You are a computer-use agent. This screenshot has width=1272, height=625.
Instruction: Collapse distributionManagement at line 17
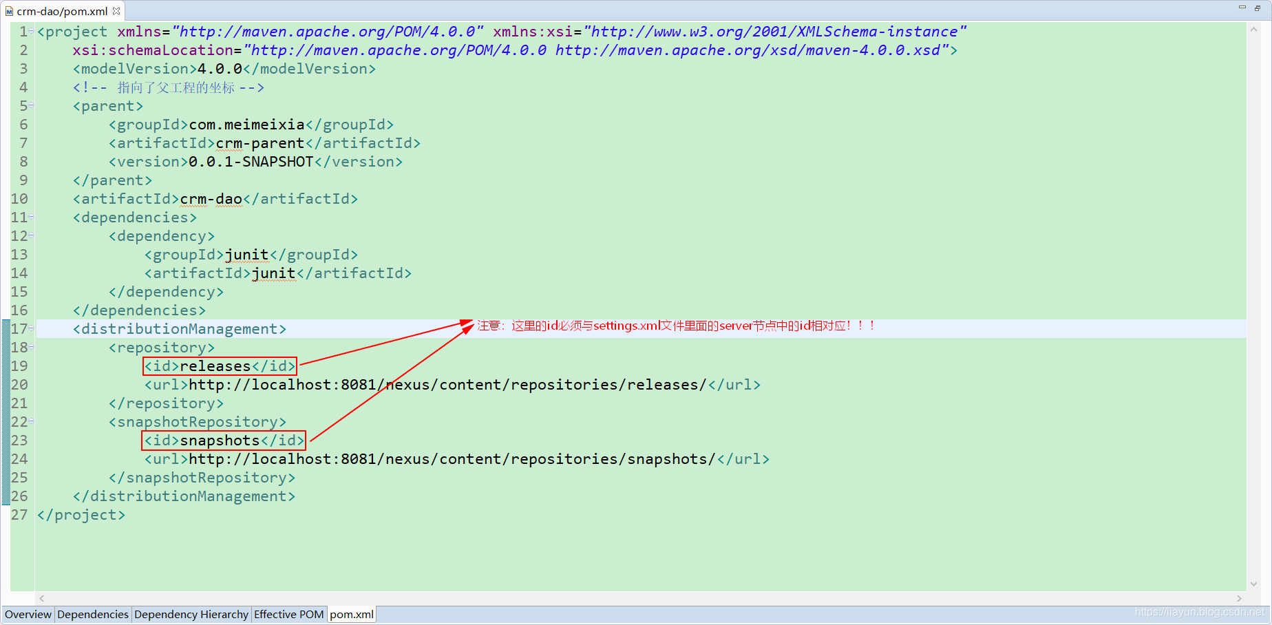point(32,328)
